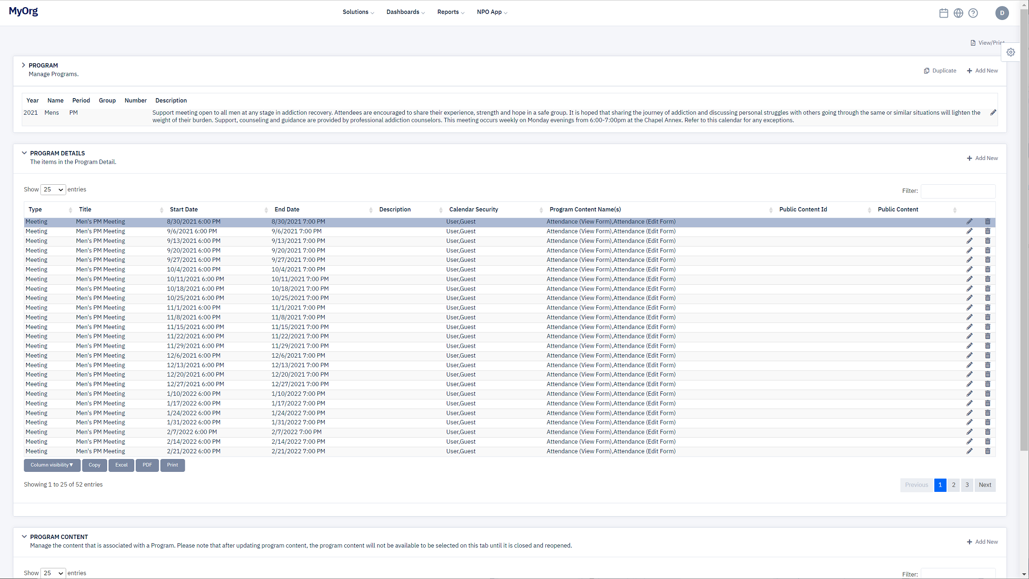Open the Solutions menu
Viewport: 1029px width, 579px height.
(x=358, y=12)
